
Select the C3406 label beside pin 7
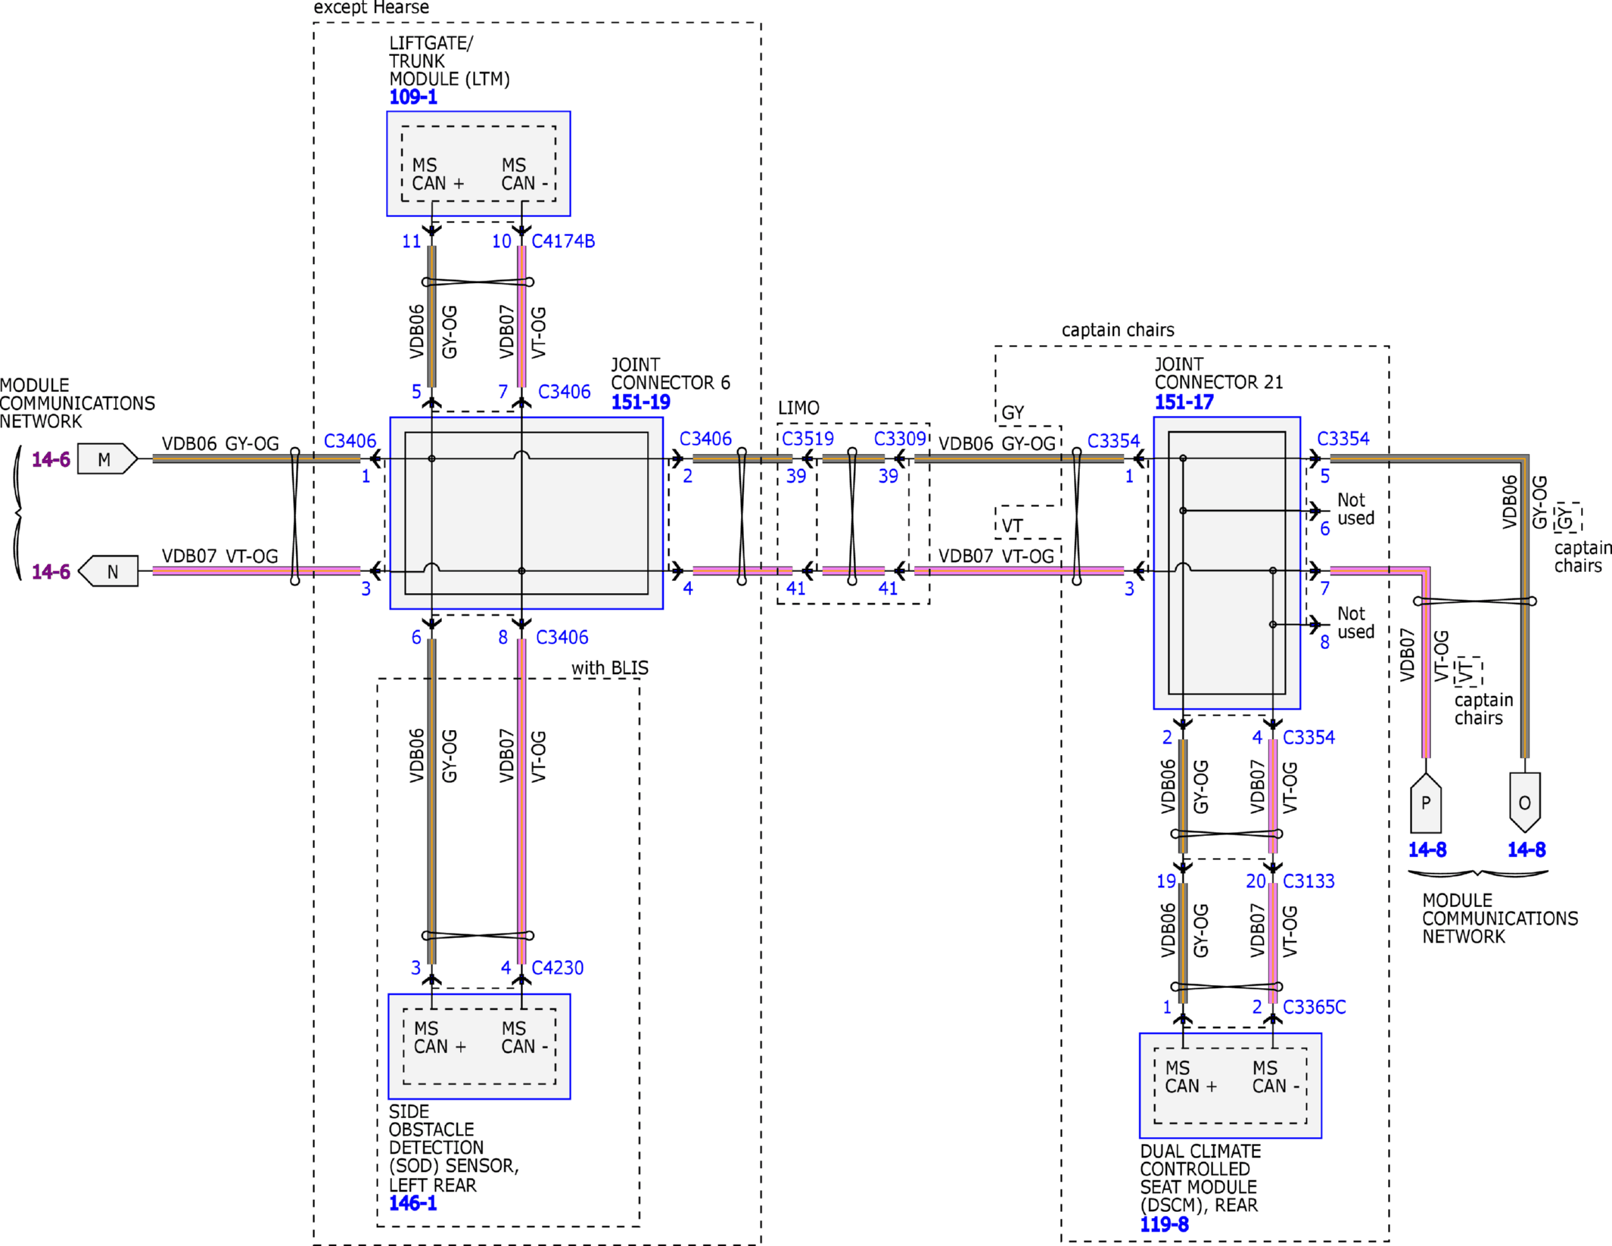[x=564, y=392]
